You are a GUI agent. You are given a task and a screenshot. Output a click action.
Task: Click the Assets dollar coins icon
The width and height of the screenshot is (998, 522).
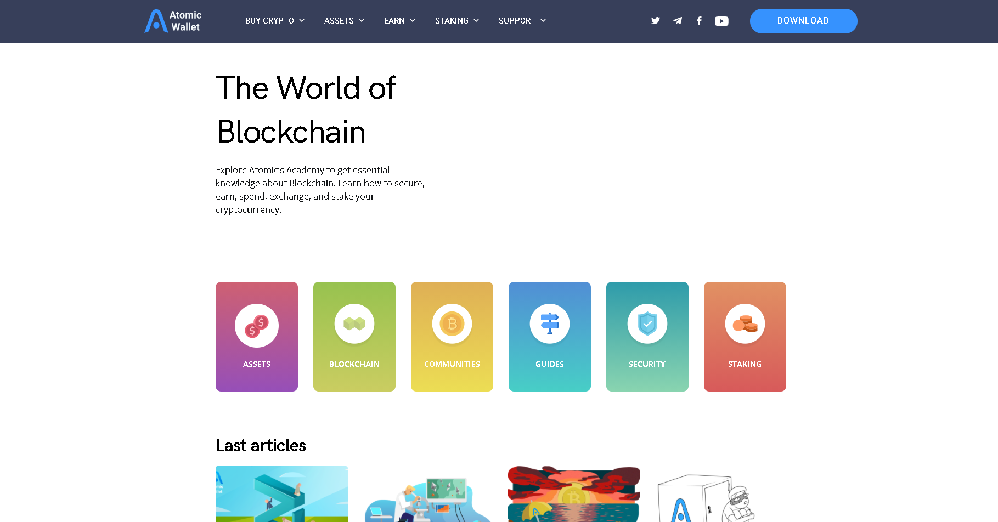(257, 326)
